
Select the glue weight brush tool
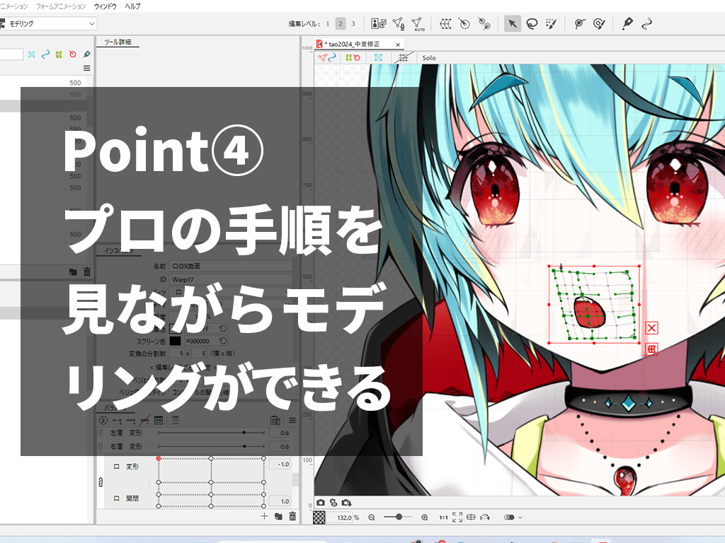click(599, 23)
